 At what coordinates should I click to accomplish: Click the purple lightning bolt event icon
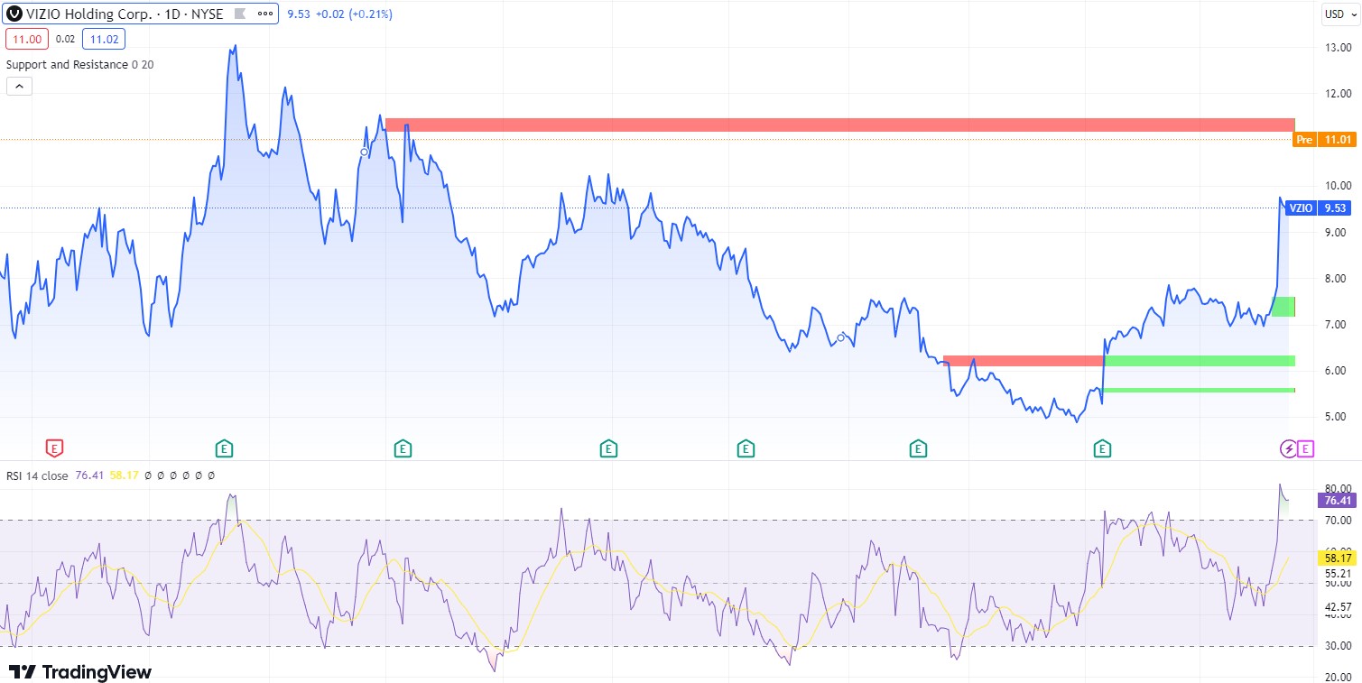1289,448
